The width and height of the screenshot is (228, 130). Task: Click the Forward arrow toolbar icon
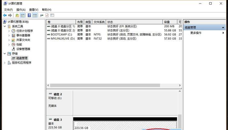click(x=10, y=15)
